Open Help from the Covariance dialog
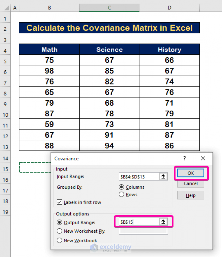The image size is (222, 257). [191, 195]
